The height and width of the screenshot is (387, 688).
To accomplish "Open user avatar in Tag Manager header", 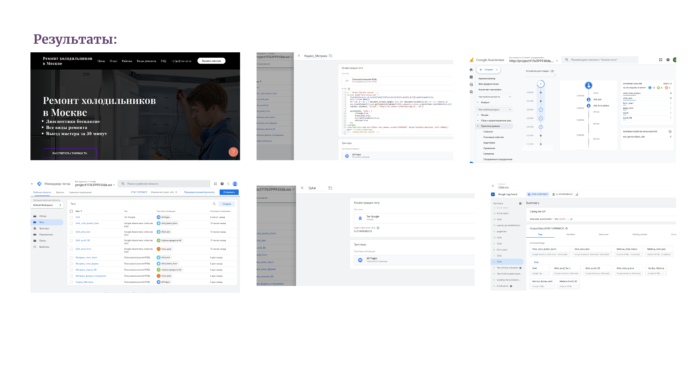I will [235, 184].
